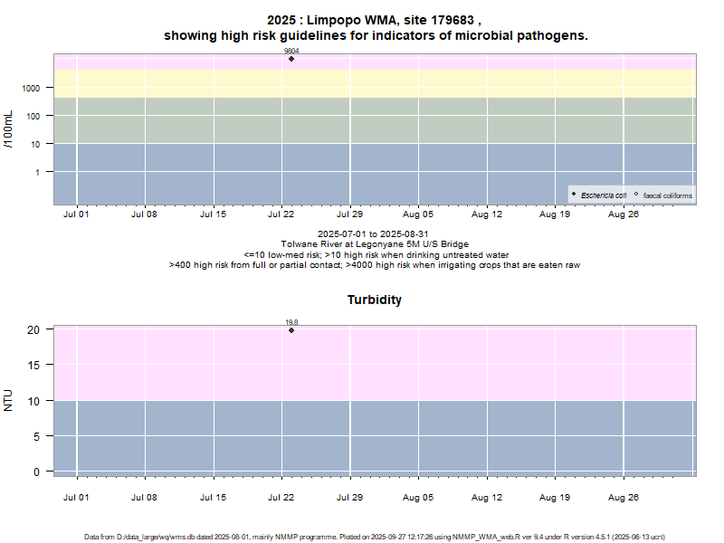Select the faecal coliforms legend label
This screenshot has height=543, width=724.
pos(667,195)
